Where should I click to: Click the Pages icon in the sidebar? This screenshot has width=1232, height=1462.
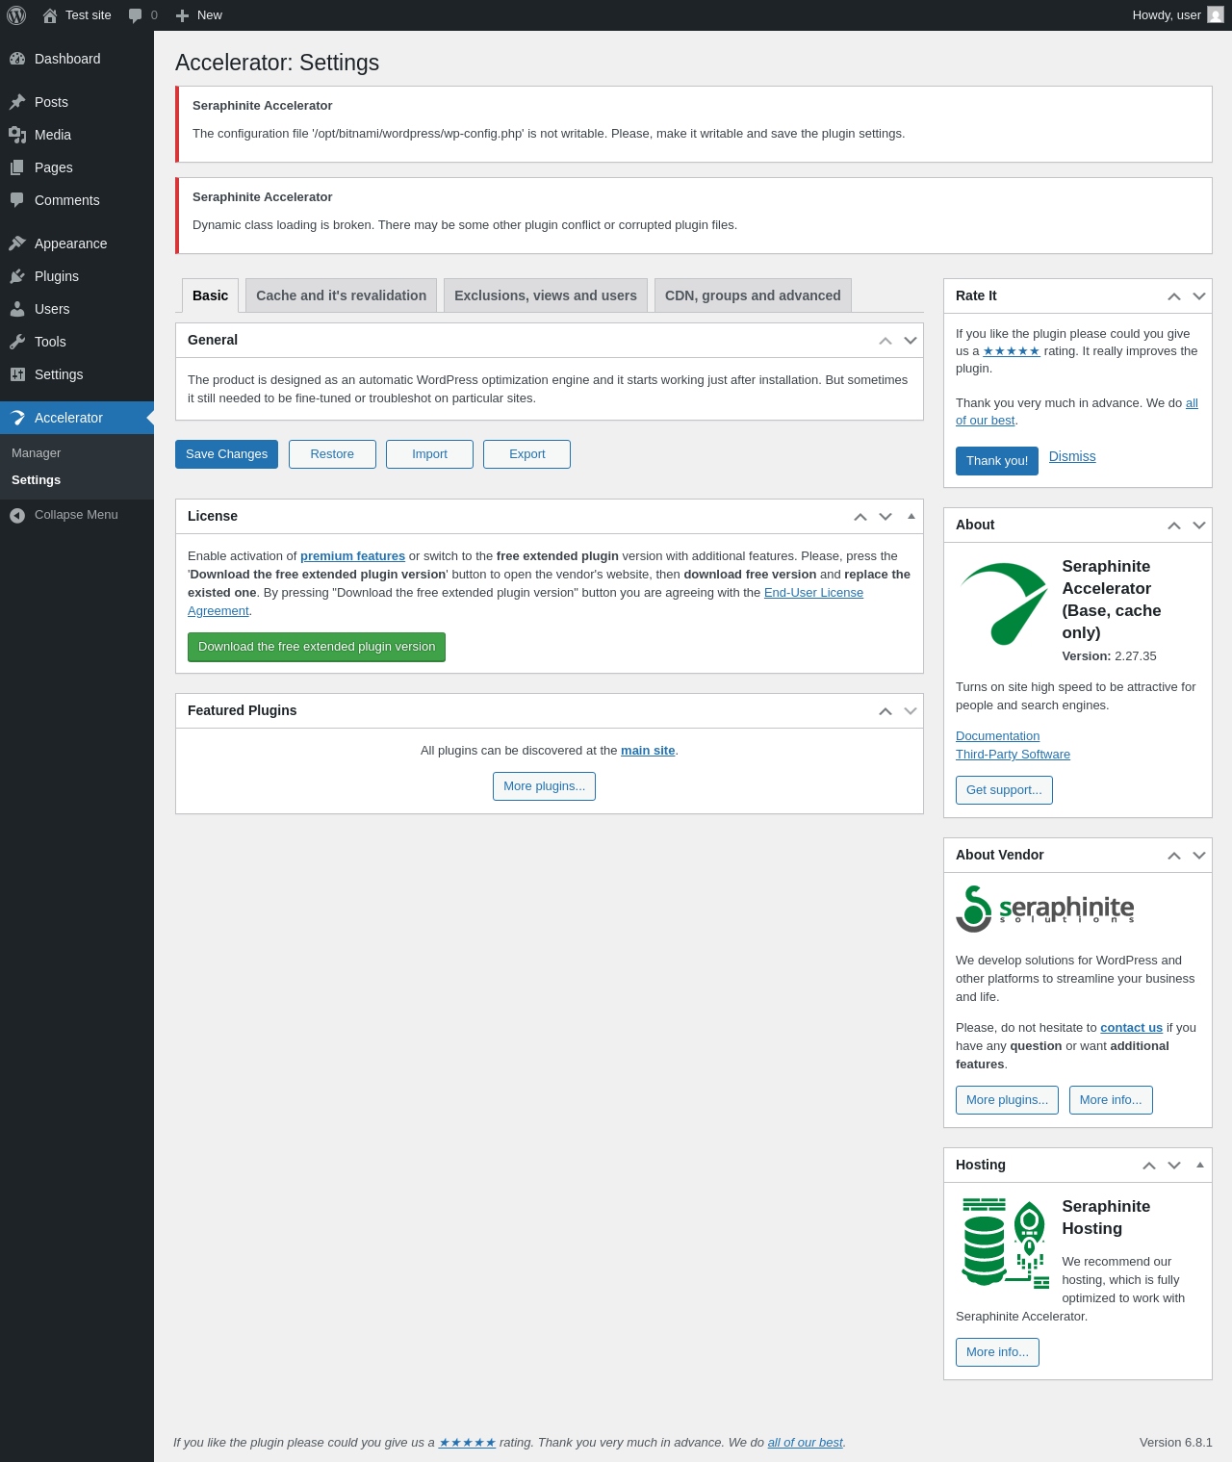point(17,167)
